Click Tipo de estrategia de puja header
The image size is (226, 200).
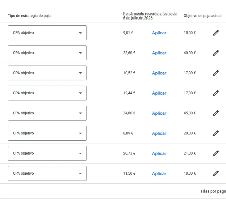[29, 16]
